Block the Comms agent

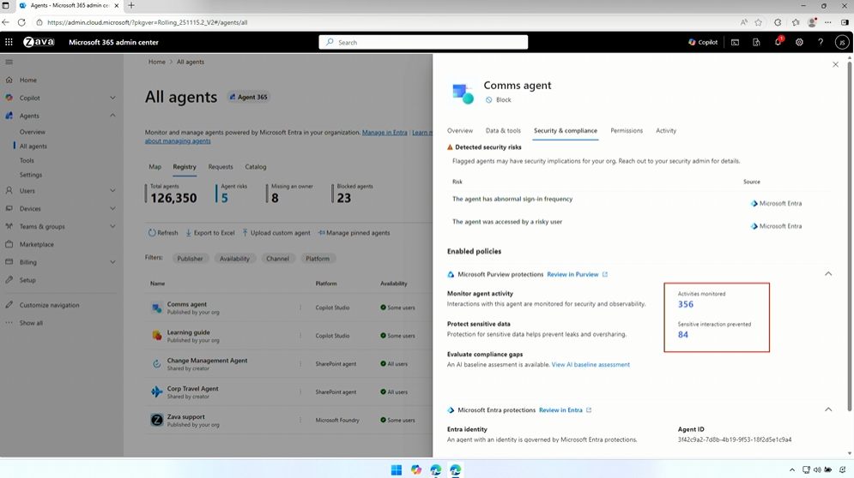pyautogui.click(x=499, y=100)
